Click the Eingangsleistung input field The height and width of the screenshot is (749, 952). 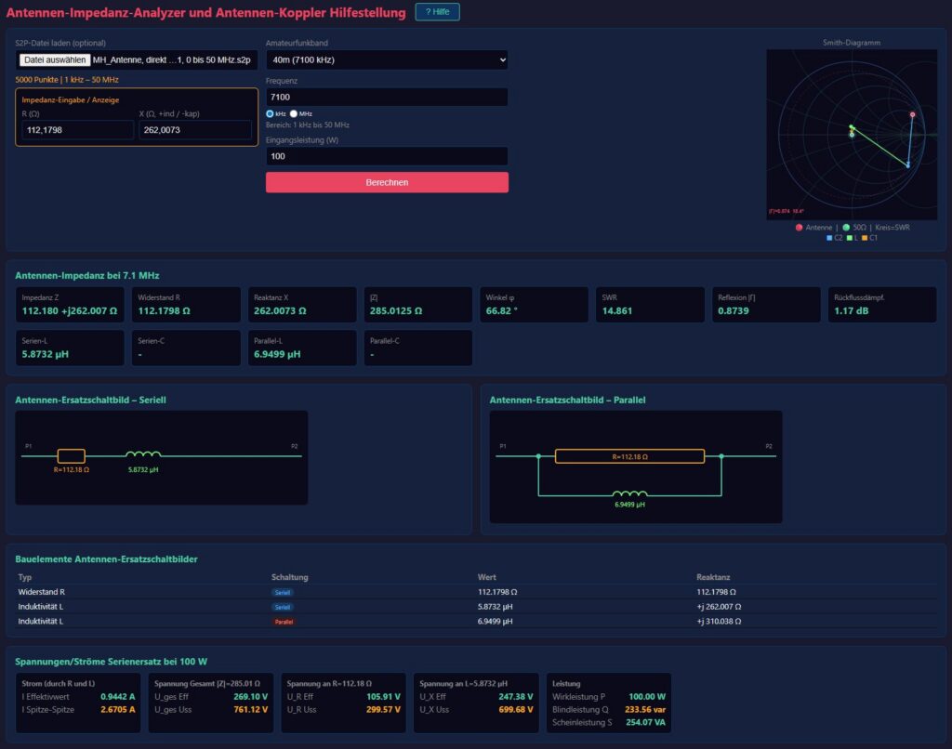pos(387,155)
